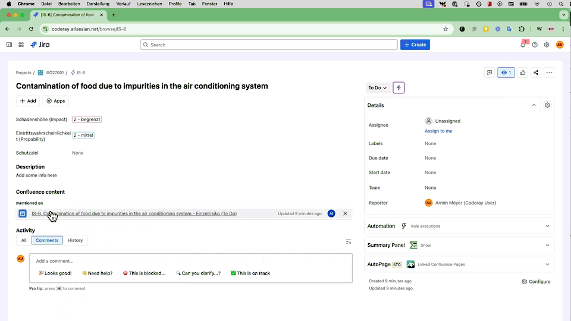This screenshot has width=571, height=321.
Task: Select the Comments activity tab
Action: click(47, 240)
